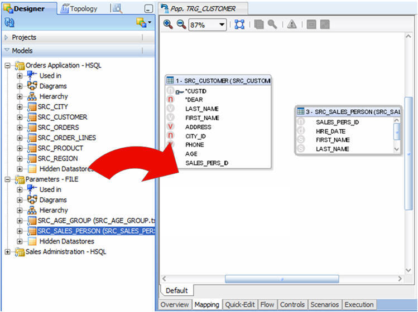Image resolution: width=418 pixels, height=312 pixels.
Task: Select the CITY_ID column in SRC_CUSTOMER
Action: tap(196, 136)
